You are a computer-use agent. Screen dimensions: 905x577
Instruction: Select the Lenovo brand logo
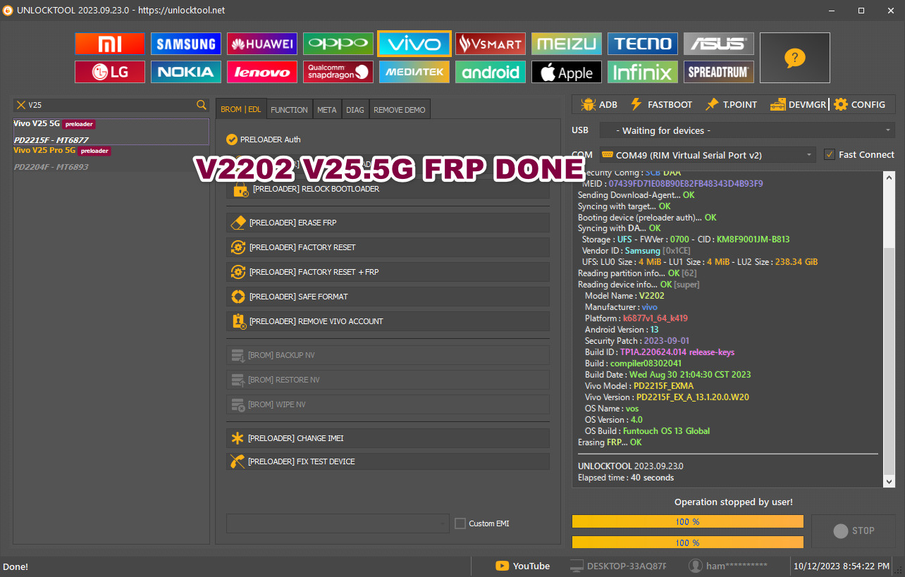click(262, 72)
